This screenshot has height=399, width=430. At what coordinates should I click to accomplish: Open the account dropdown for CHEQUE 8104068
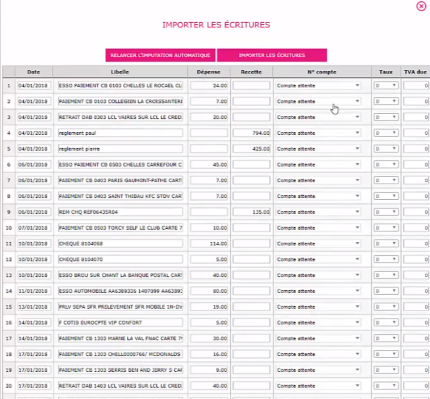[x=318, y=243]
